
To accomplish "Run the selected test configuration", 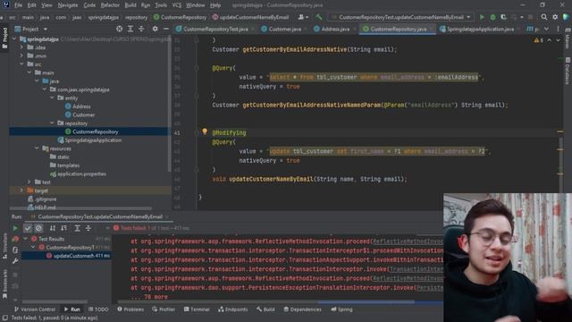I will click(x=482, y=17).
